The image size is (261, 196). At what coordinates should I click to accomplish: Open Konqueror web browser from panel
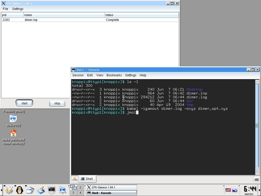point(62,189)
